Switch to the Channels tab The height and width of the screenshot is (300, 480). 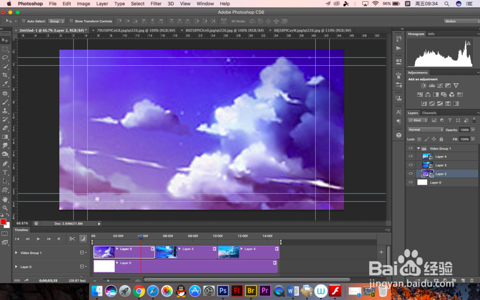(x=429, y=113)
